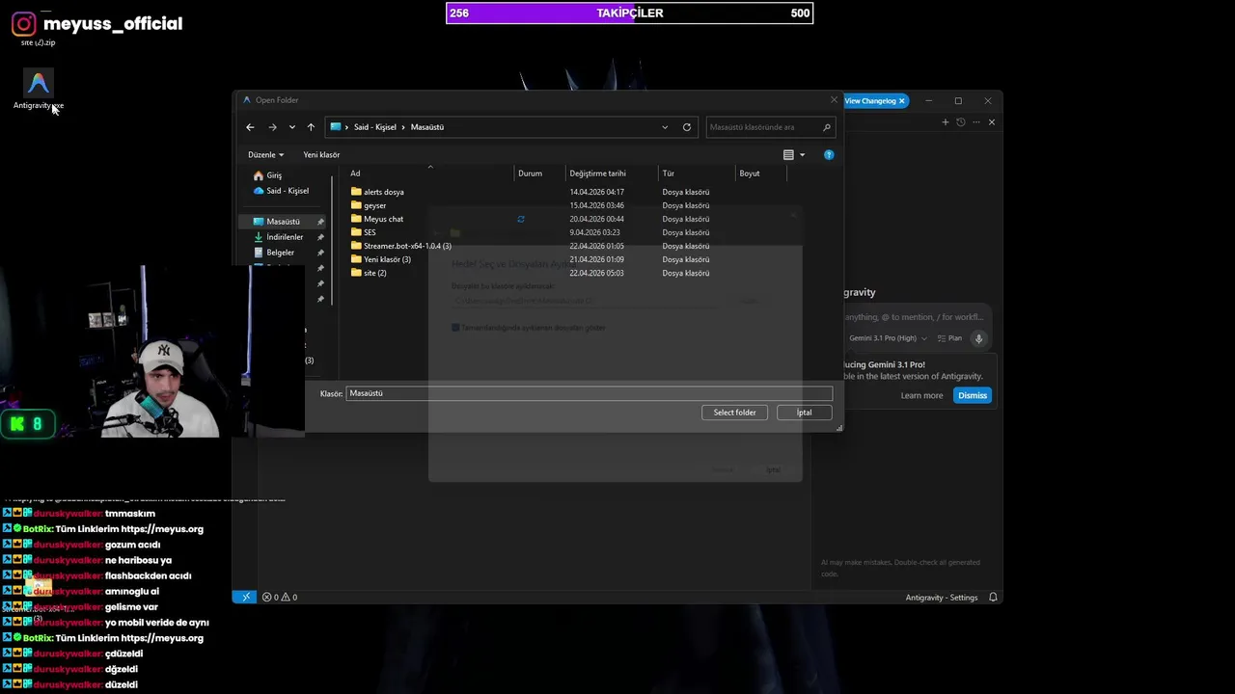Select the alerts dosya folder

383,192
